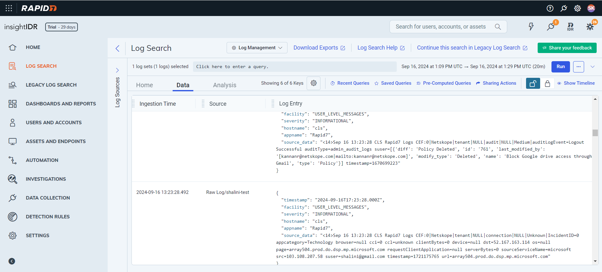This screenshot has height=272, width=602.
Task: Expand the Log Sources panel chevron
Action: [x=117, y=70]
